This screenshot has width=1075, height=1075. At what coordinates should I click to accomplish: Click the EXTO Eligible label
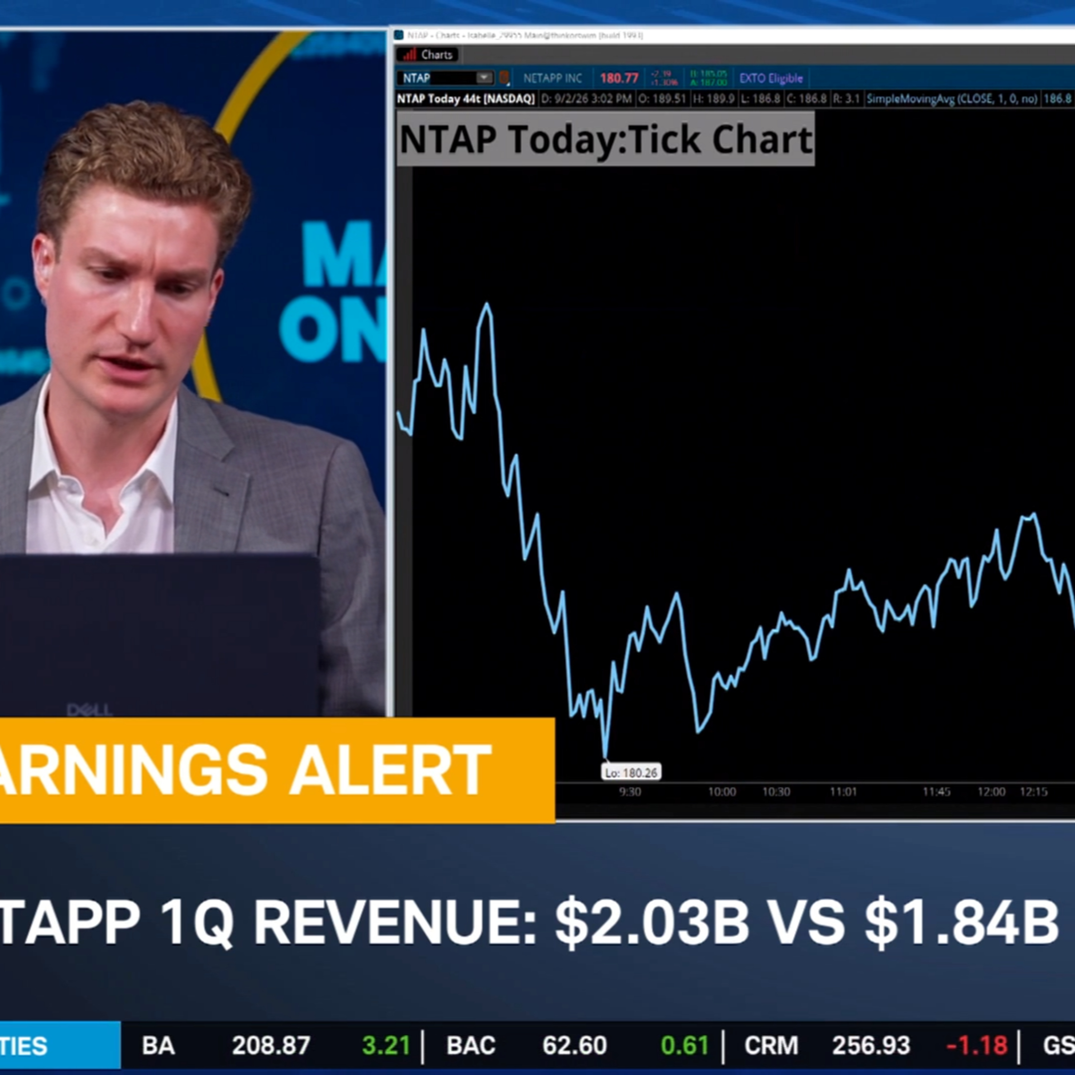[x=771, y=78]
